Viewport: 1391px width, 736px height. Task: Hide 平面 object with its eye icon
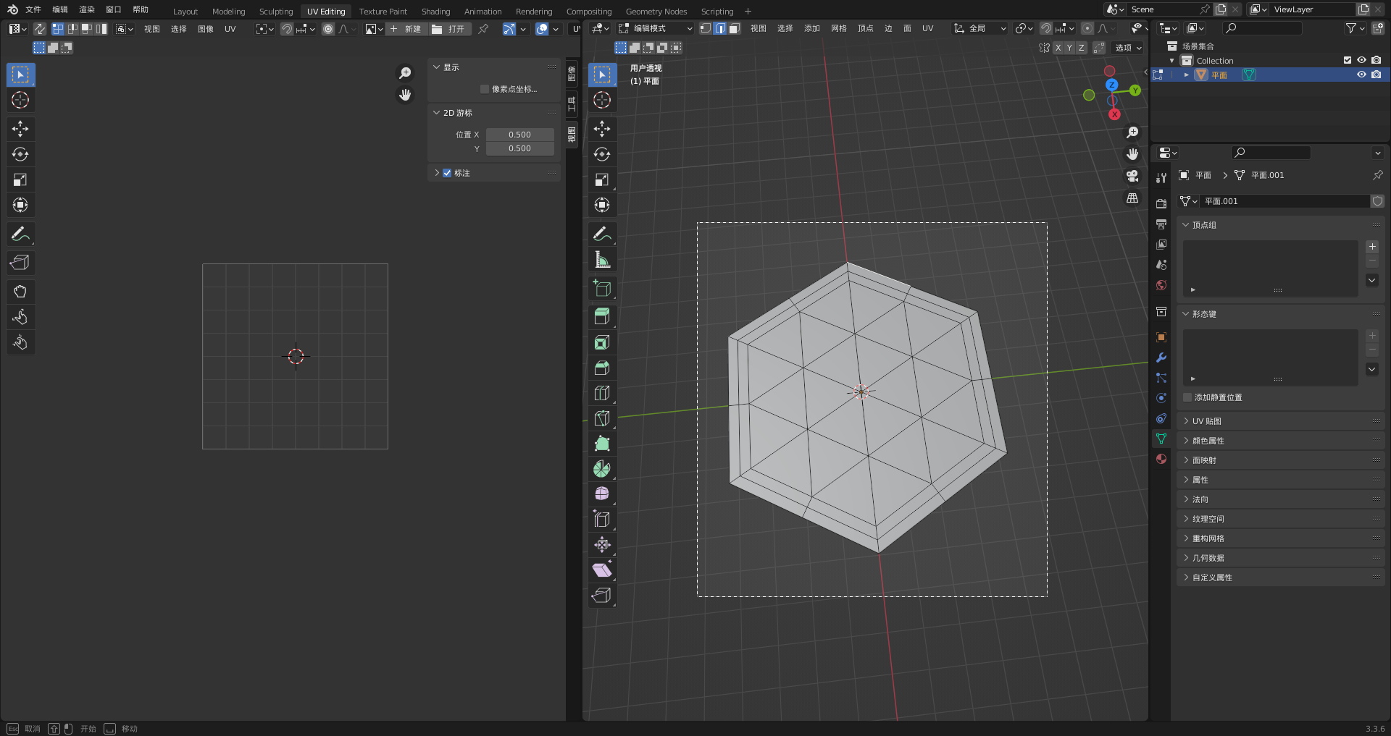[1362, 75]
